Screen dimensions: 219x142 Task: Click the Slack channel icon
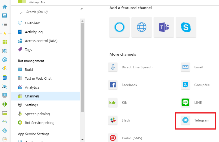[113, 120]
